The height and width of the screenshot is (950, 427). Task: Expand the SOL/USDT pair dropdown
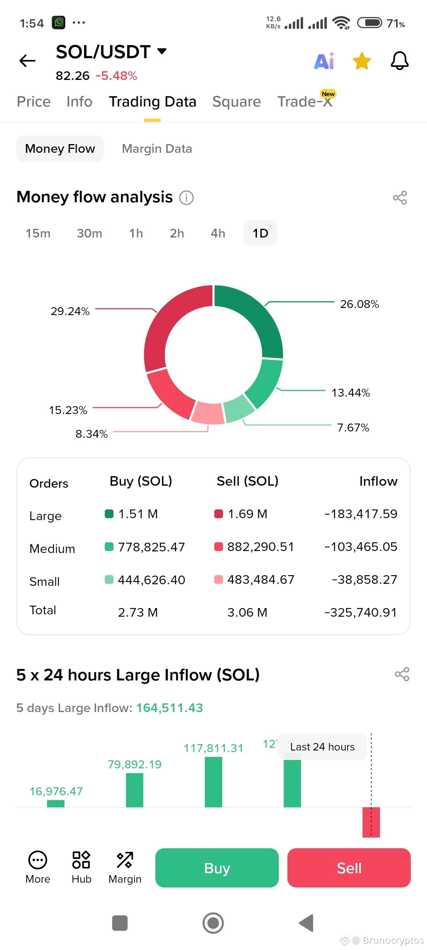point(162,51)
